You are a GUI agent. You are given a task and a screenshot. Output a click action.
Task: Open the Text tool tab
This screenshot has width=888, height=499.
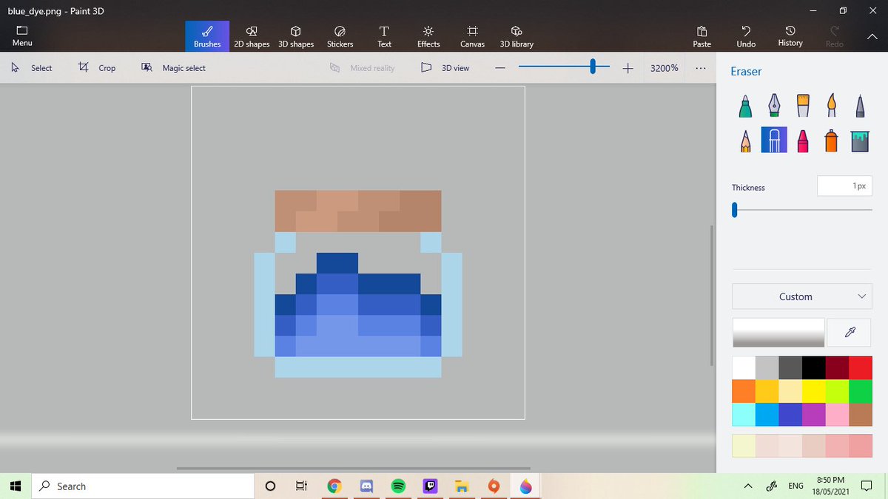click(384, 36)
